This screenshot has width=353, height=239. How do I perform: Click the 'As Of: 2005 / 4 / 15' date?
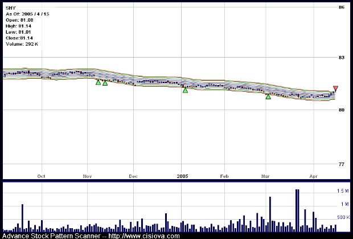pos(27,14)
